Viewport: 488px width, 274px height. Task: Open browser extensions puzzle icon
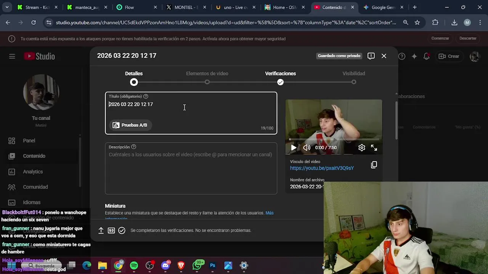(435, 22)
